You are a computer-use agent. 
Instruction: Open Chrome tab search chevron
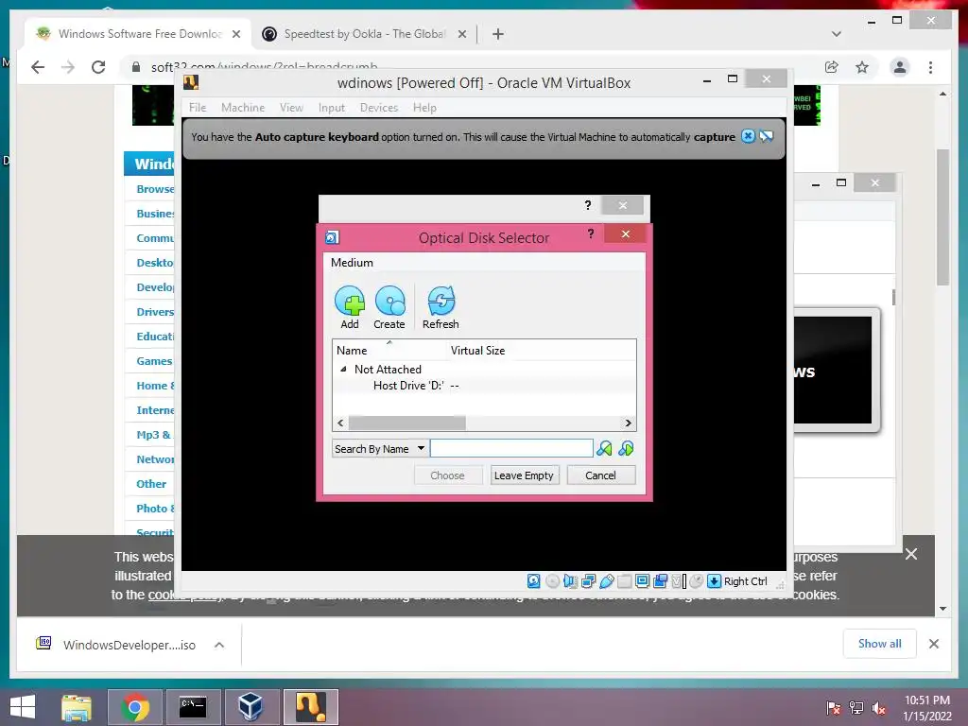[837, 34]
